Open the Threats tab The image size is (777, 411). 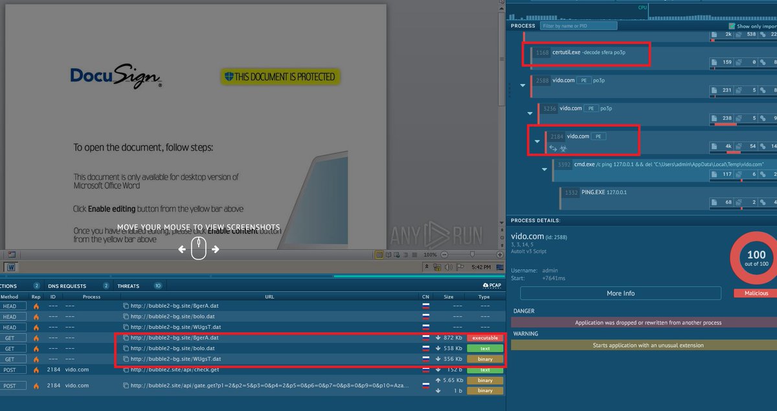pyautogui.click(x=128, y=285)
